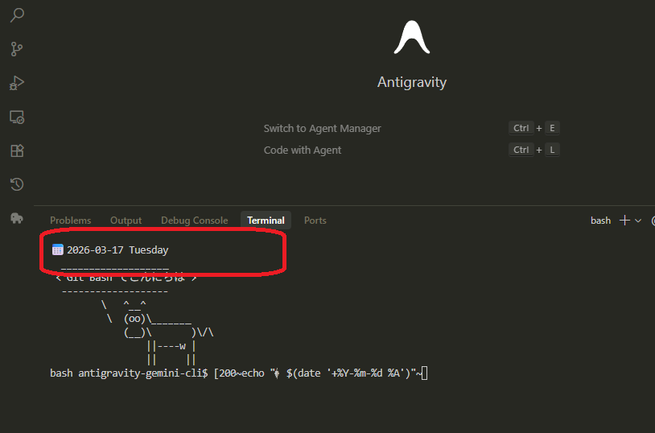Open the Search view in activity bar
The image size is (655, 433).
click(17, 15)
